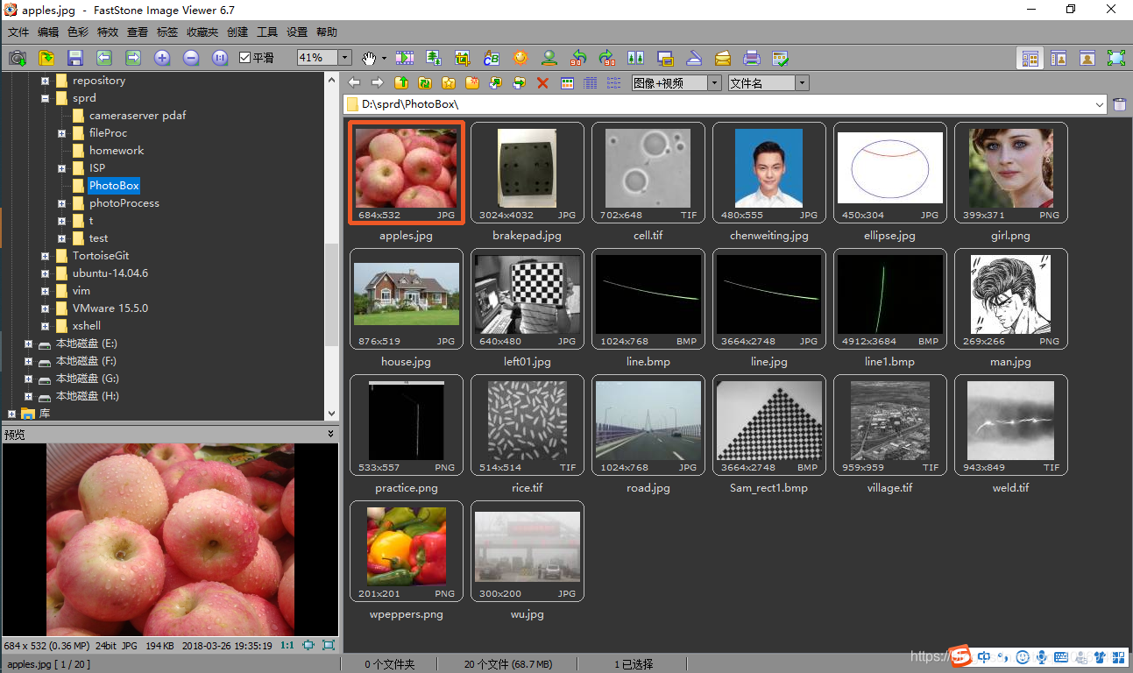Open the 特效 menu

[108, 32]
